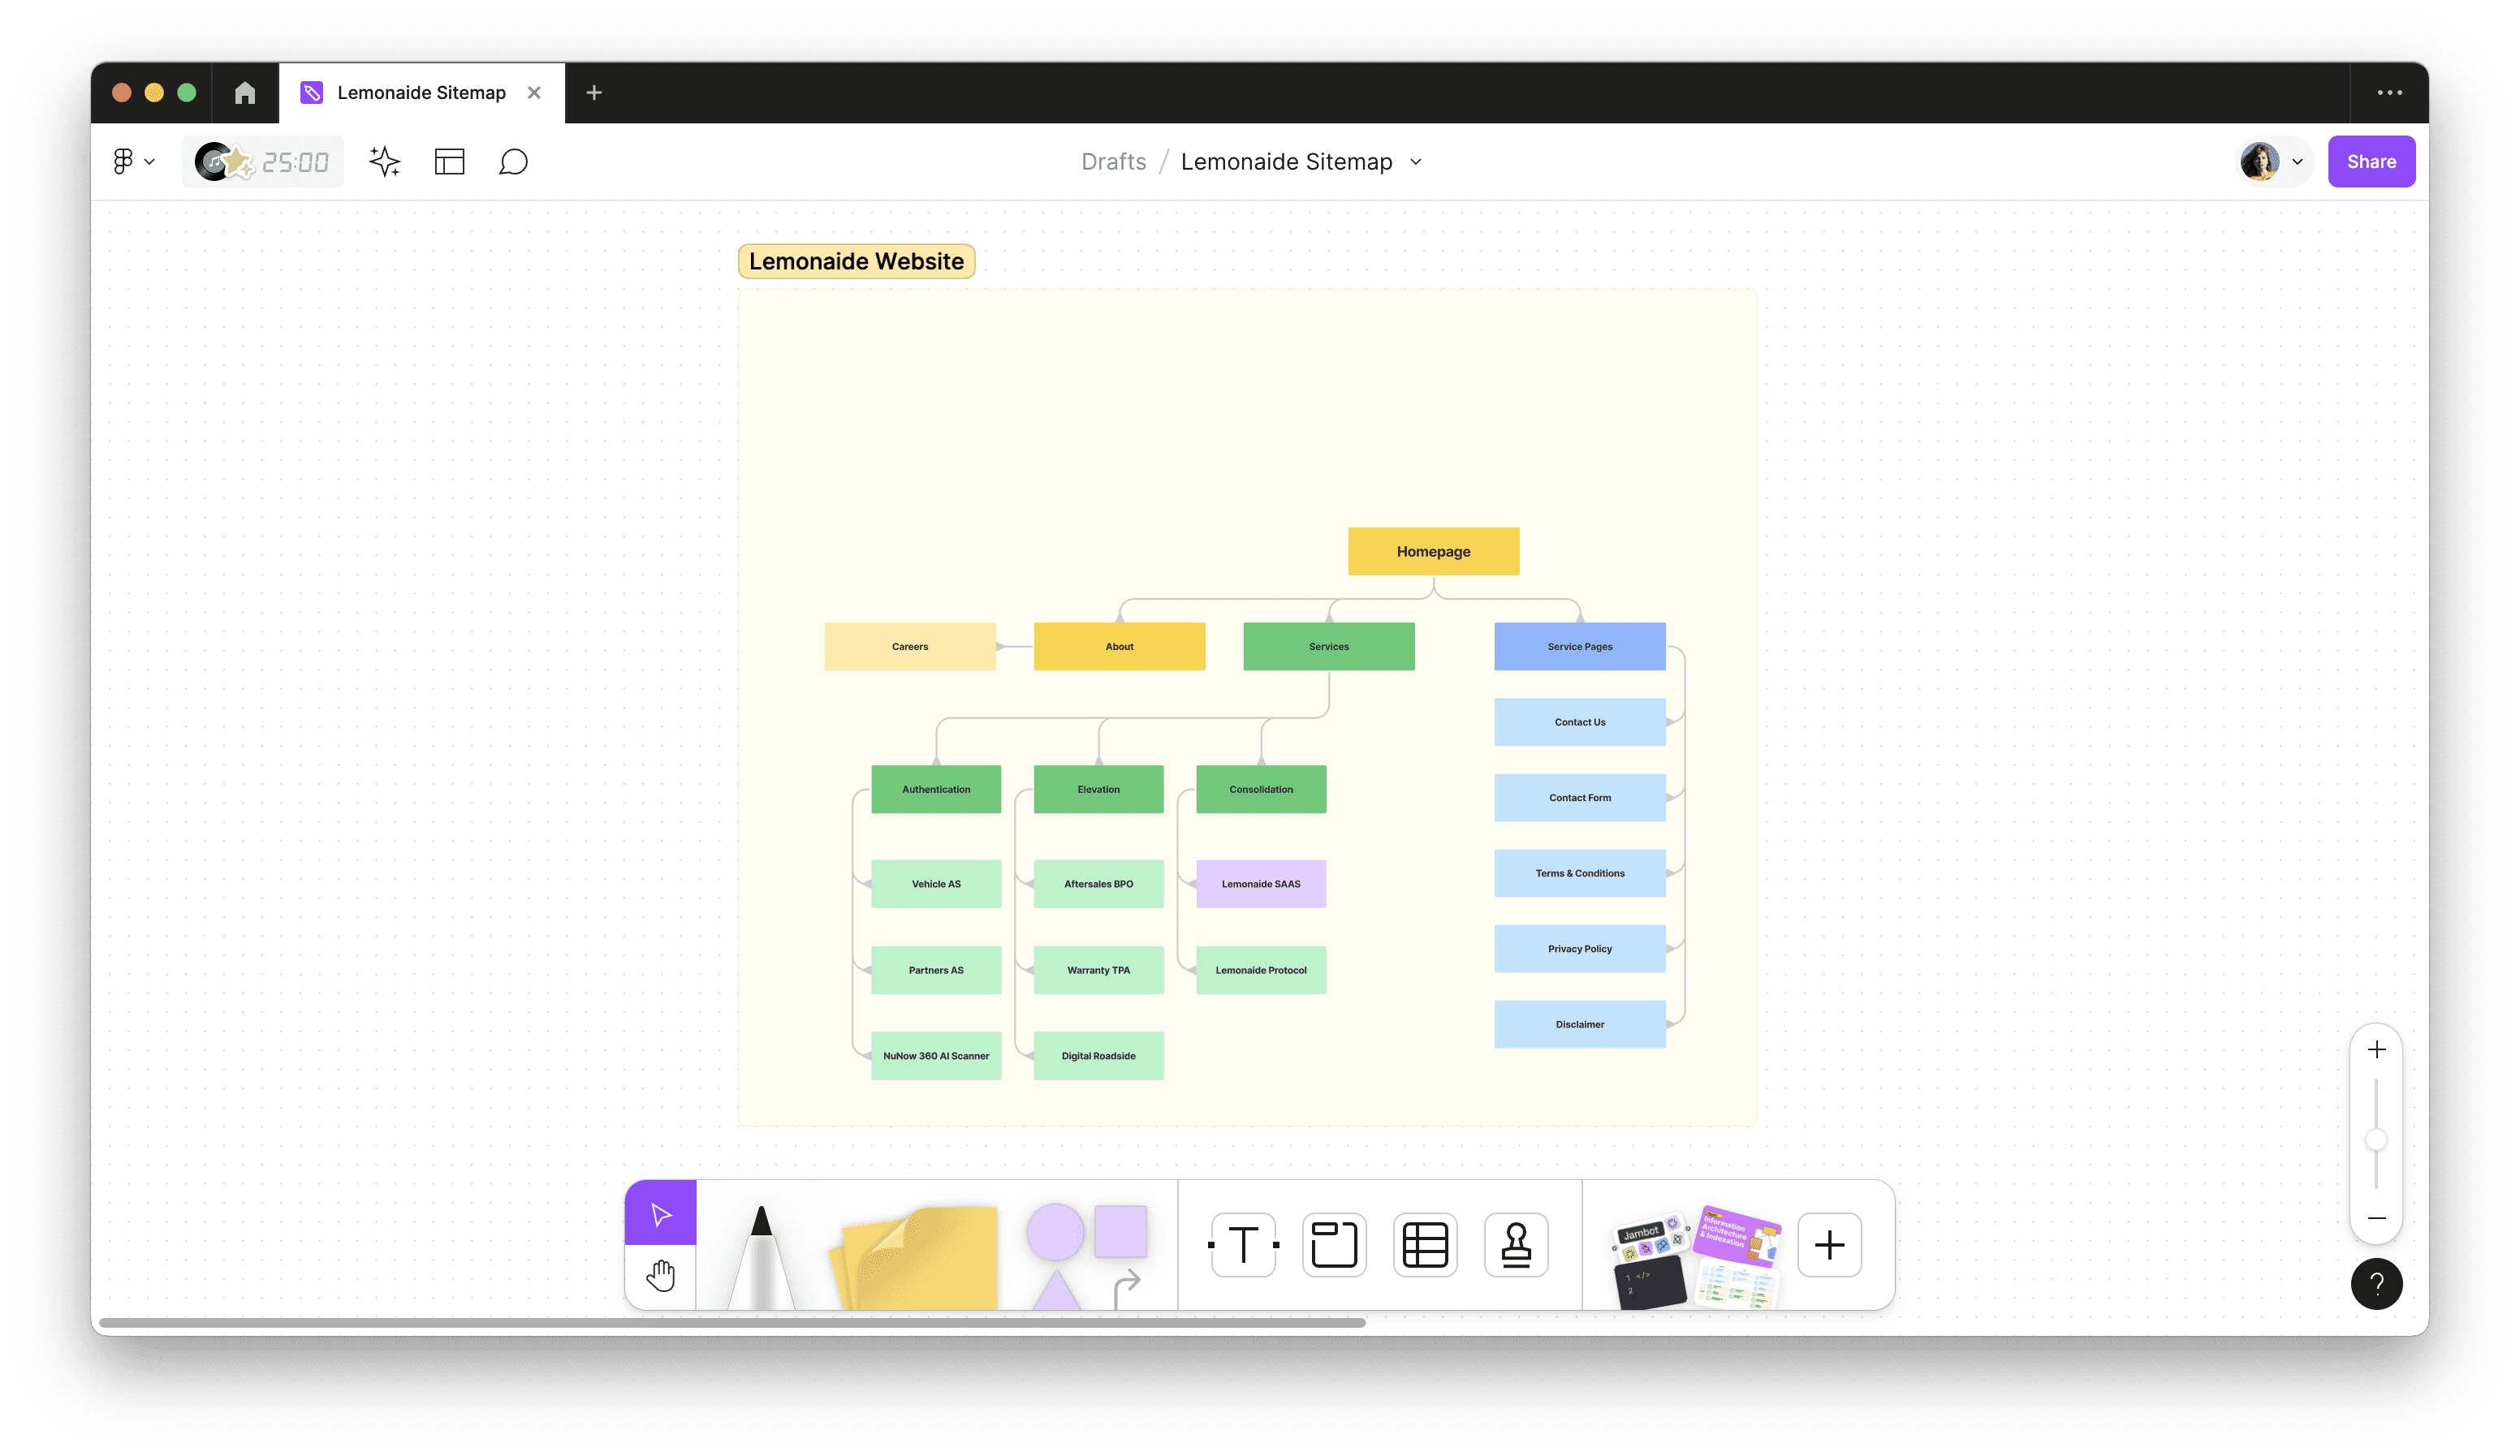Screen dimensions: 2520x1456
Task: Expand the Lemonaide Sitemap file name dropdown
Action: click(1416, 162)
